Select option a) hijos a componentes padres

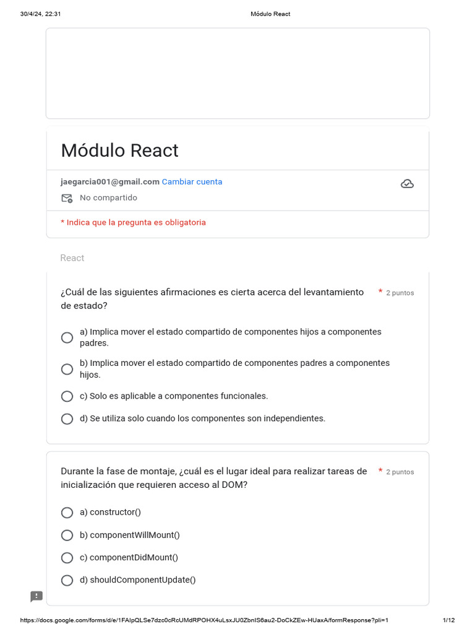67,337
